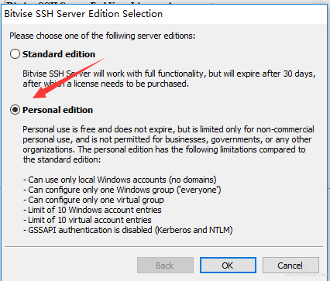Click line 'Limit of 10 virtual account entries'
330x281 pixels.
coord(88,220)
